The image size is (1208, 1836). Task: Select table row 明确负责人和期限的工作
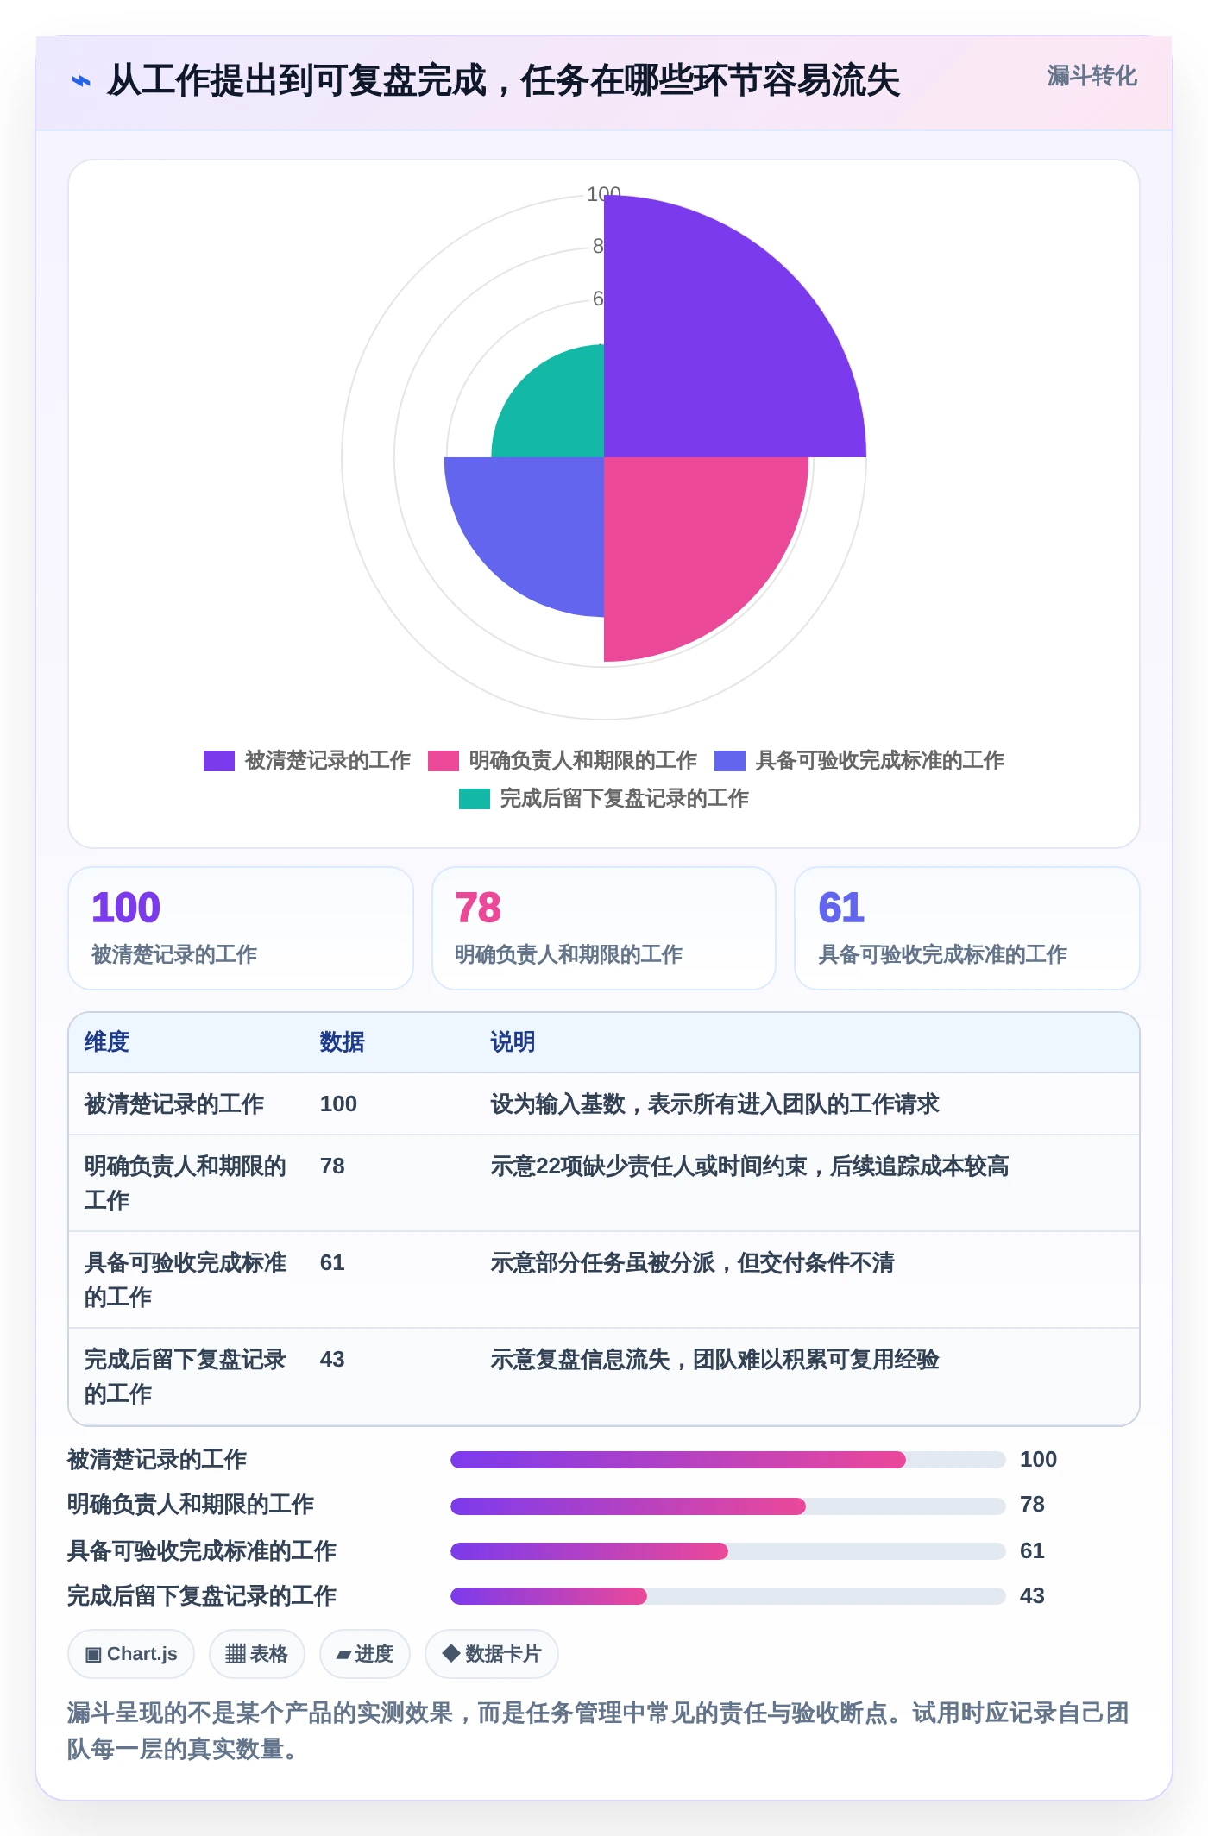click(604, 1183)
